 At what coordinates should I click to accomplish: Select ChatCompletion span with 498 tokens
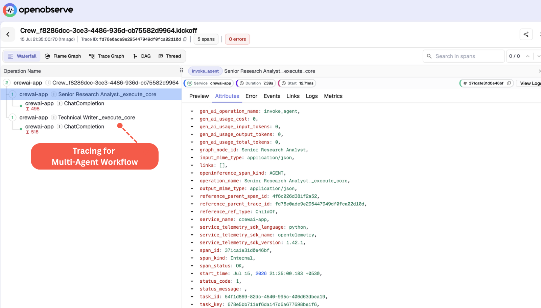[x=91, y=106]
